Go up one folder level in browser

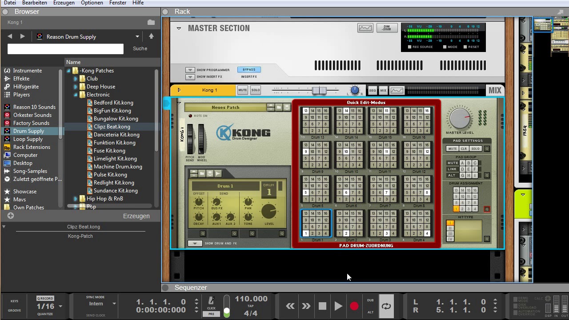tap(151, 36)
